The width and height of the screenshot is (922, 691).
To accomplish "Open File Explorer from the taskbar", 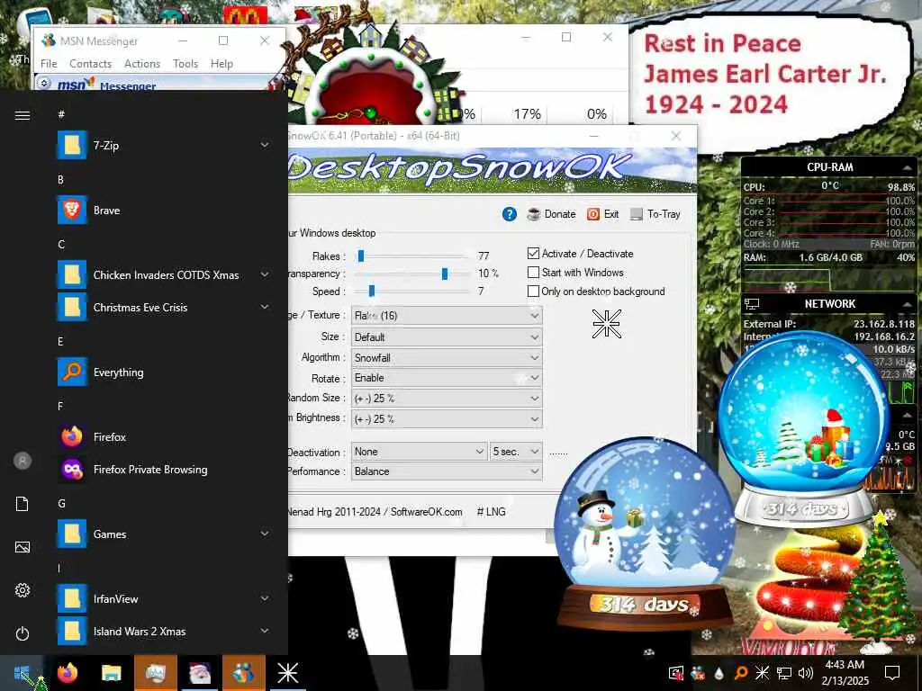I will 111,673.
